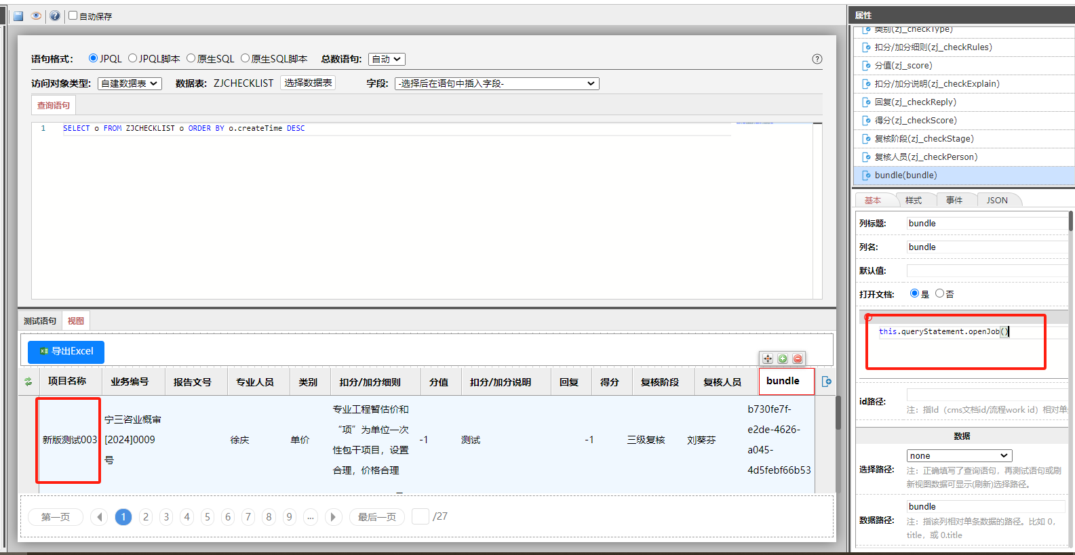Click the results table vertical scrollbar
Screen dimensions: 1075x555
point(838,413)
